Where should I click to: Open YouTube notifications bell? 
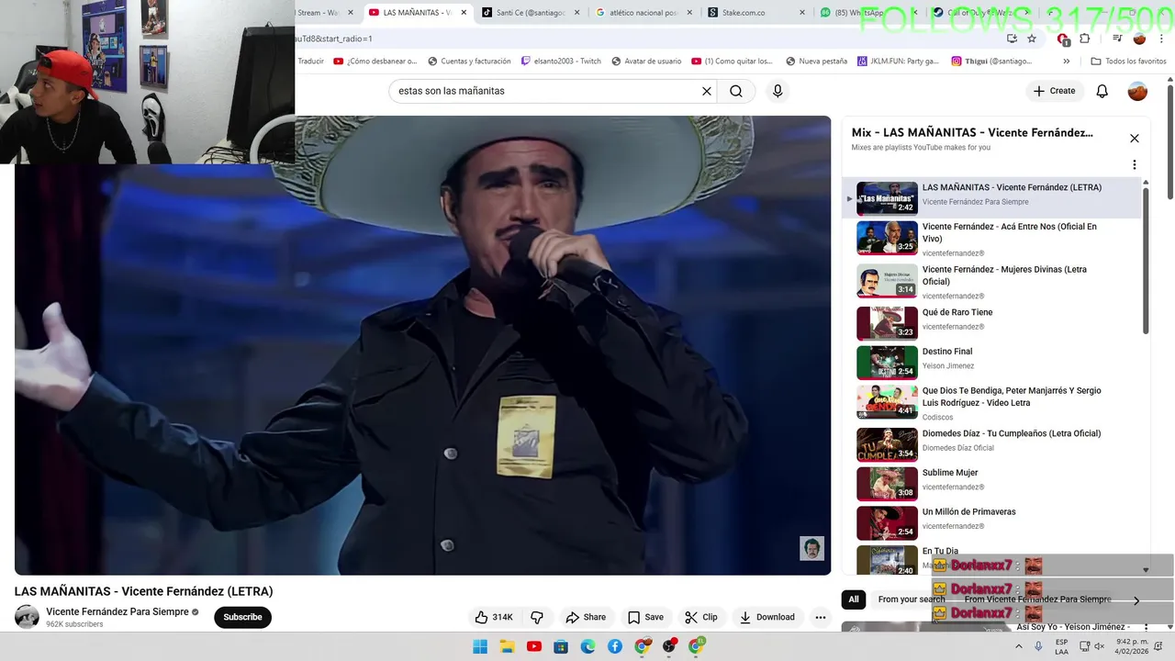[x=1102, y=91]
